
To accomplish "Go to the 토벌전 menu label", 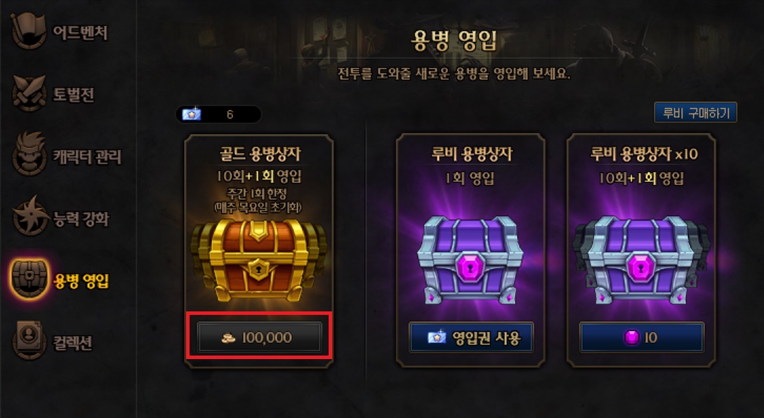I will (73, 95).
